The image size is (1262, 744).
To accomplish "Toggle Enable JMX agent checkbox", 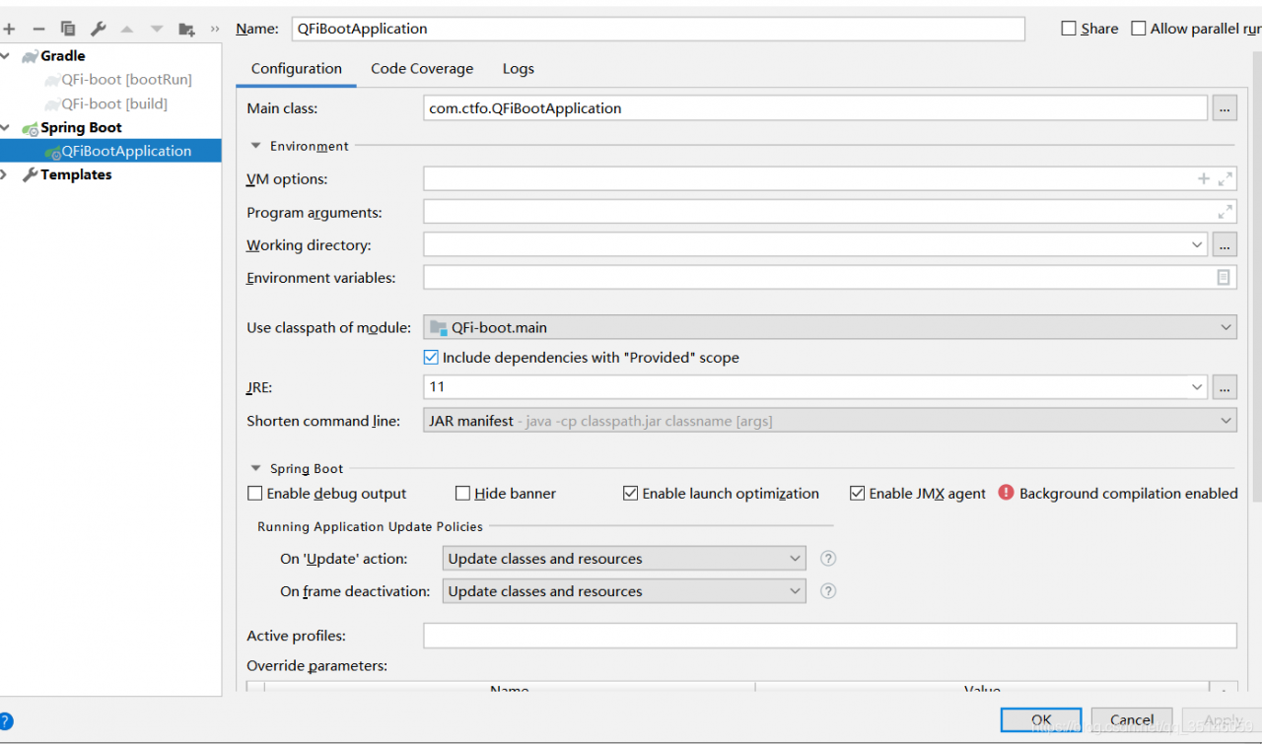I will (857, 494).
